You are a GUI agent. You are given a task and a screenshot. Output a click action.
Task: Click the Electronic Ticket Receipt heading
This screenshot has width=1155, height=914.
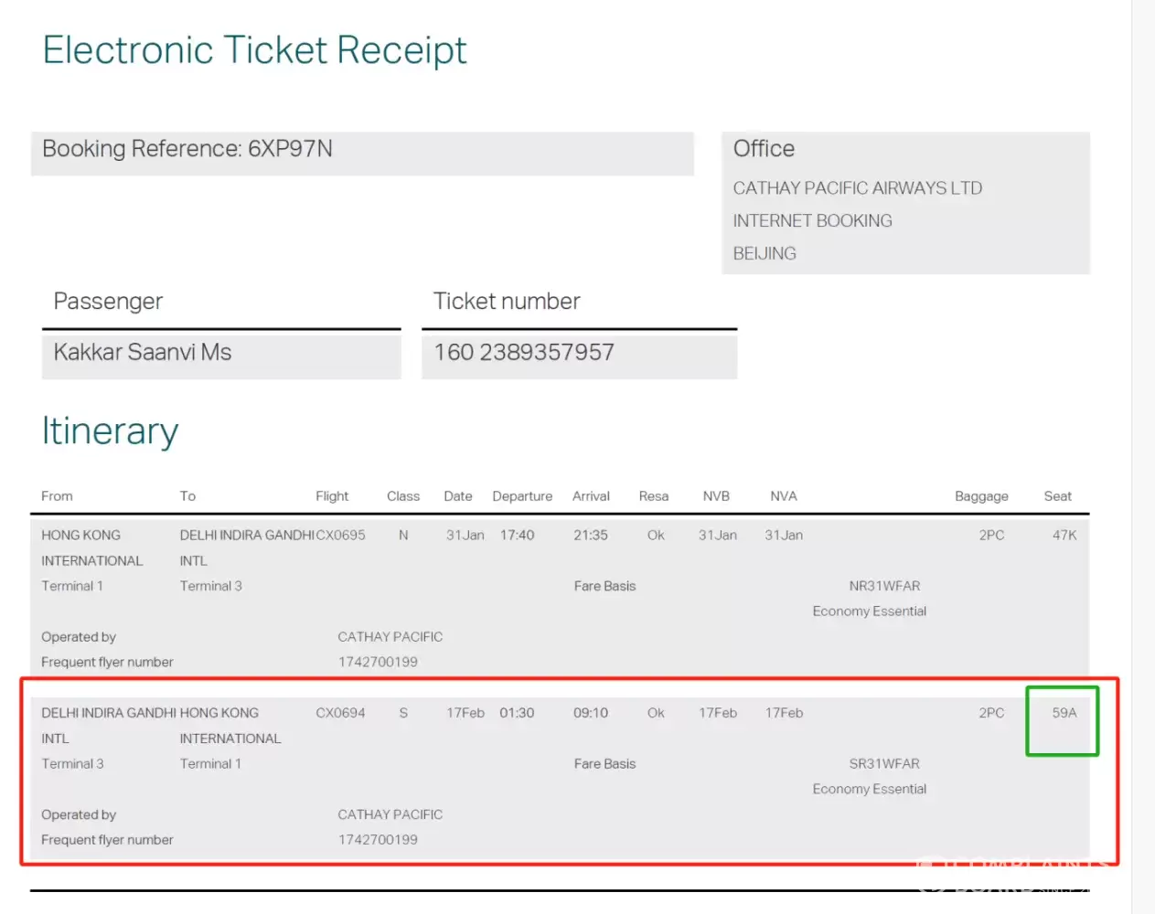pyautogui.click(x=254, y=50)
